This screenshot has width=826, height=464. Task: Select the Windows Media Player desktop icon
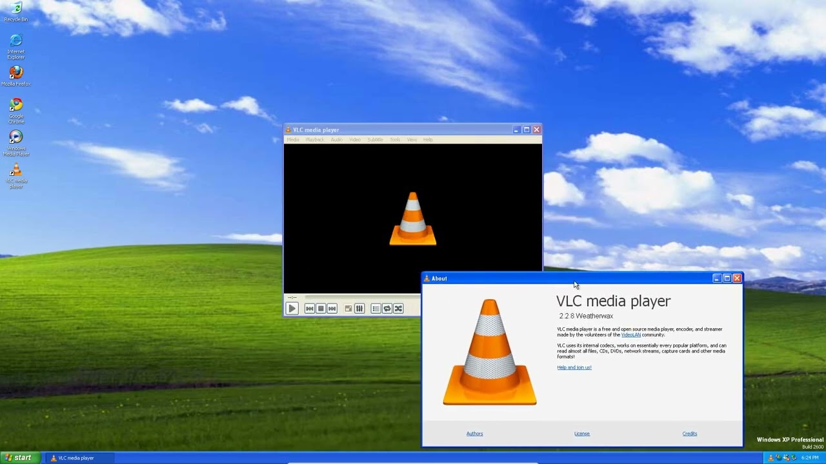15,143
